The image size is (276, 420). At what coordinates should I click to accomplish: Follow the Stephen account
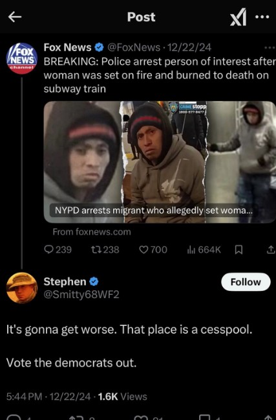[x=246, y=282]
